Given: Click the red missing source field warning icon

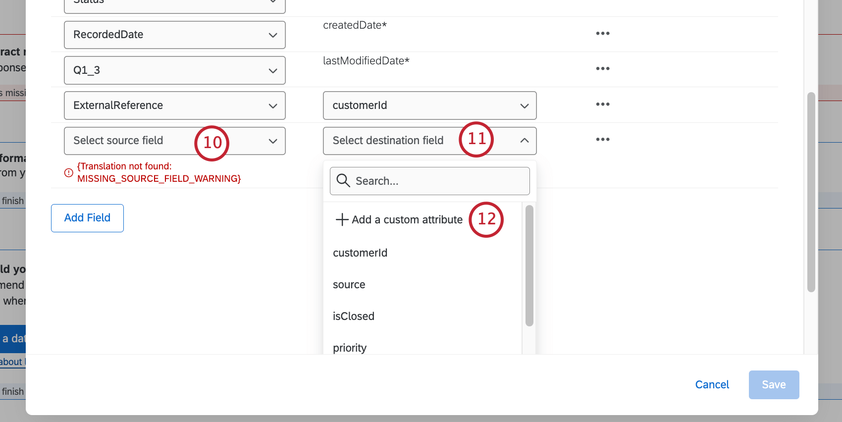Looking at the screenshot, I should click(69, 173).
